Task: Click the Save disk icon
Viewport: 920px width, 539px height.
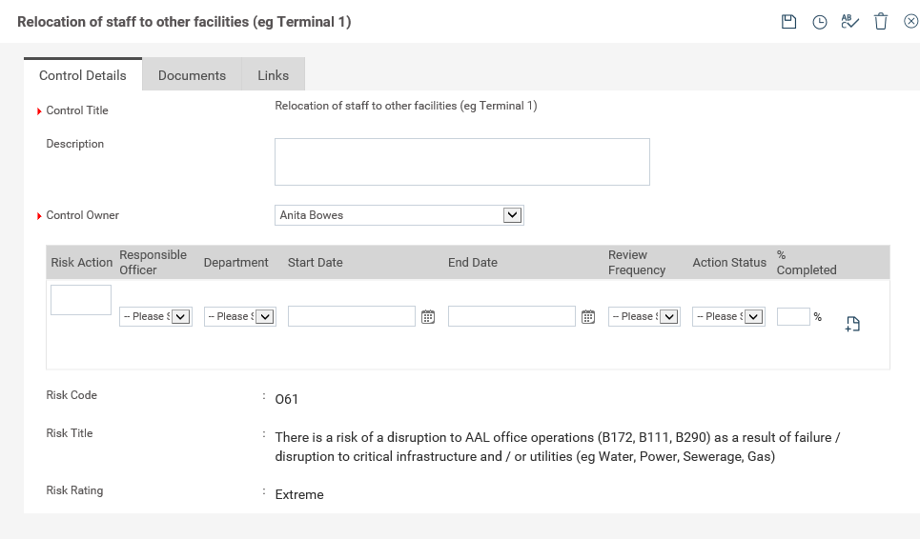Action: [x=788, y=22]
